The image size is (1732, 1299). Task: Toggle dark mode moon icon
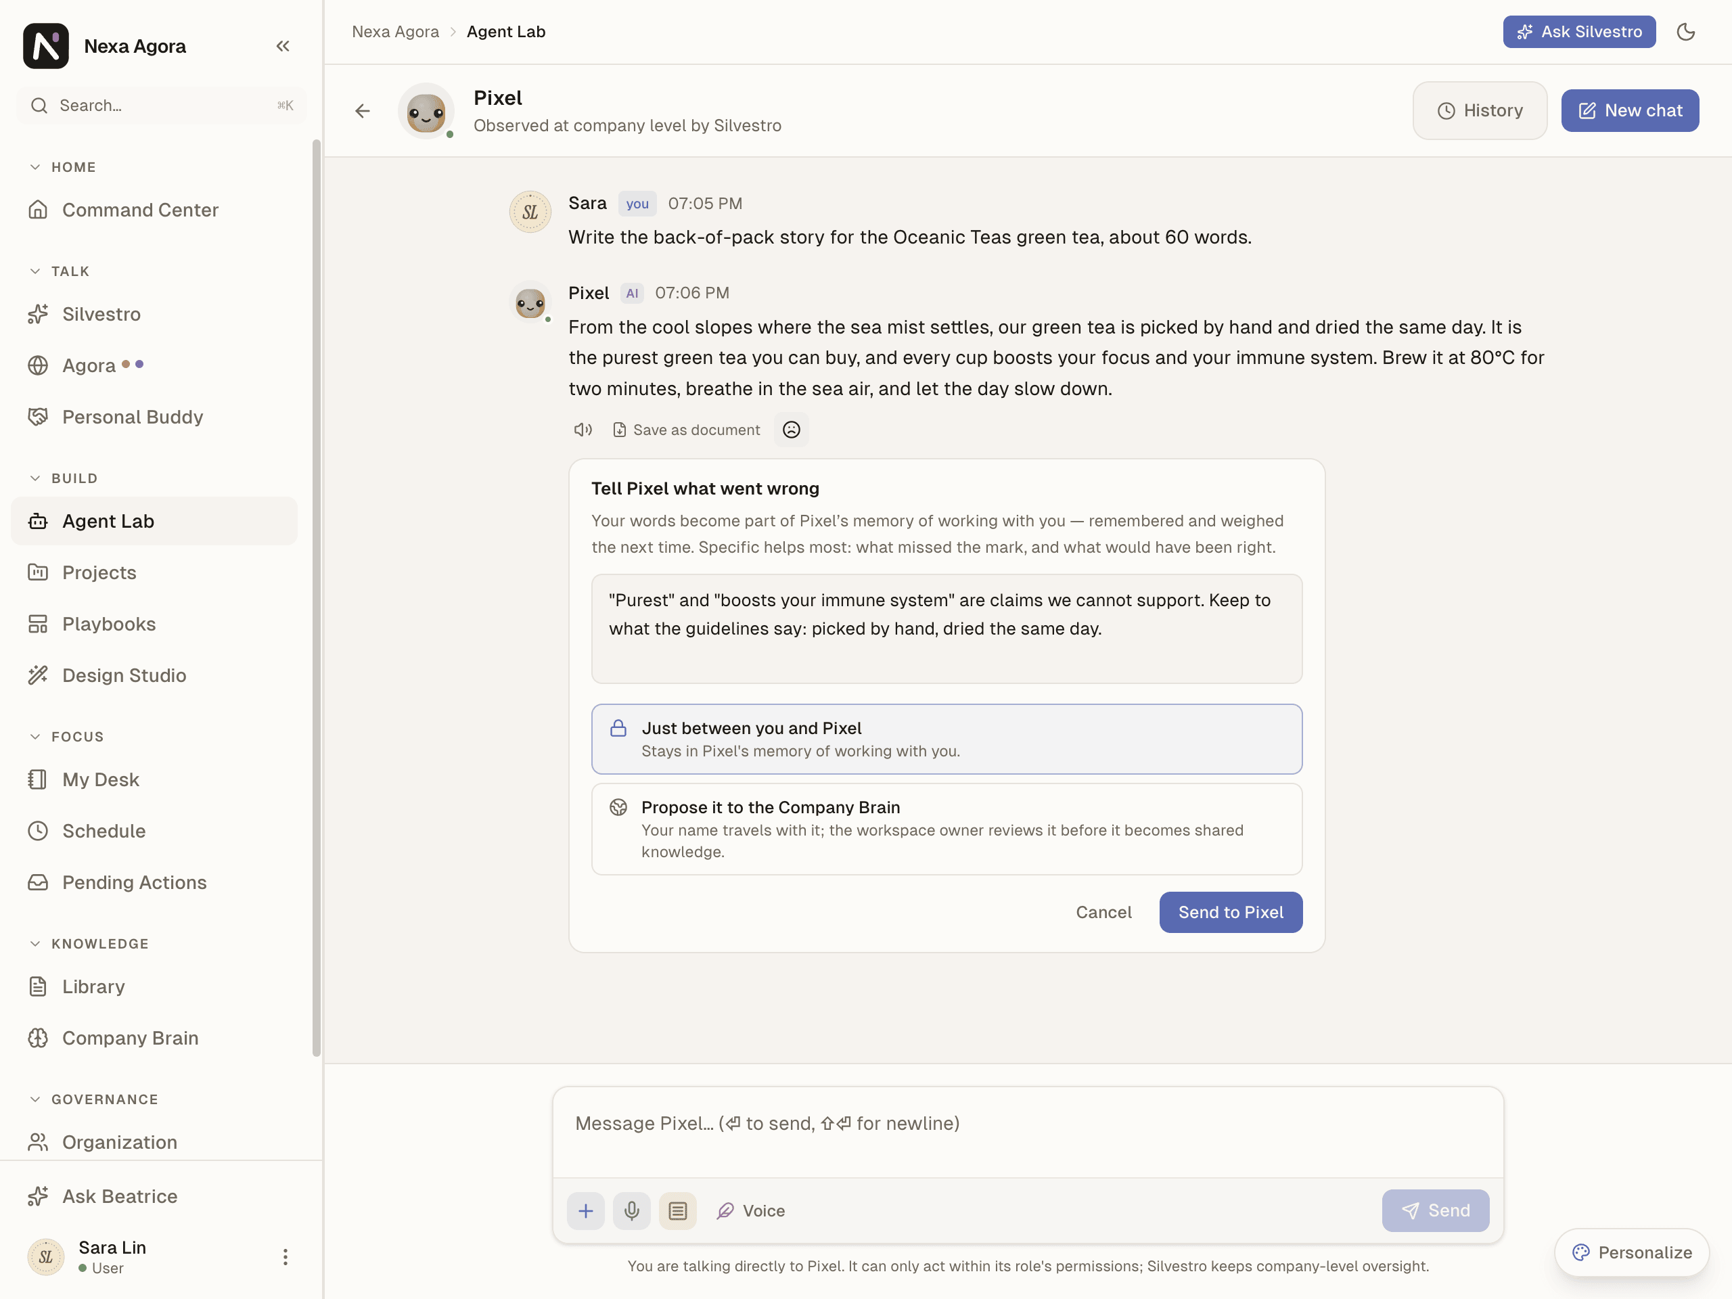1685,32
